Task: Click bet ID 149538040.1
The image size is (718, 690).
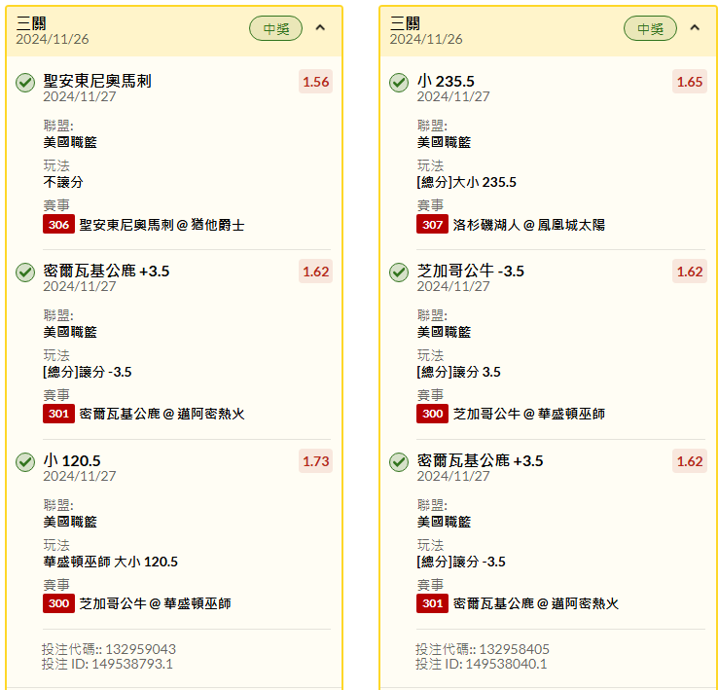Action: (507, 664)
